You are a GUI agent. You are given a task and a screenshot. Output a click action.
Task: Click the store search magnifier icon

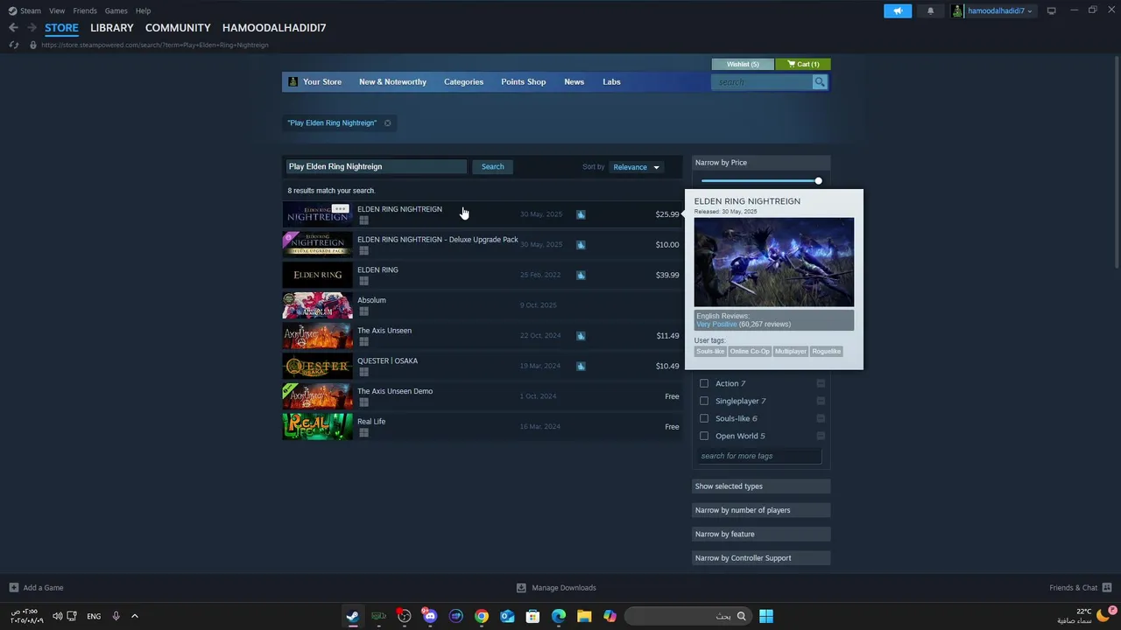(x=820, y=82)
